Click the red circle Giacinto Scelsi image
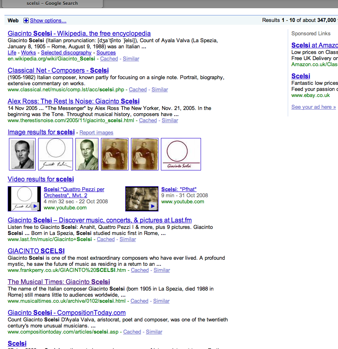 (x=181, y=154)
